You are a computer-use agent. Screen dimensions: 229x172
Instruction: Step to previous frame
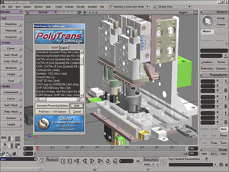(x=63, y=161)
